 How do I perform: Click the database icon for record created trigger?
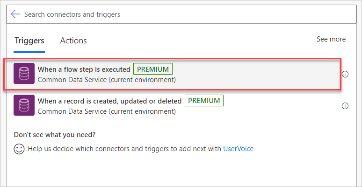22,105
